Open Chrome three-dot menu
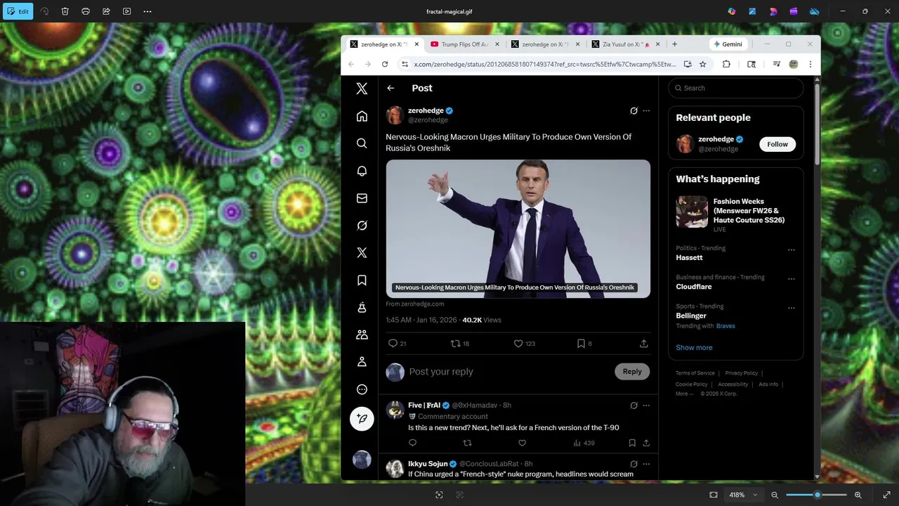899x506 pixels. pos(810,64)
